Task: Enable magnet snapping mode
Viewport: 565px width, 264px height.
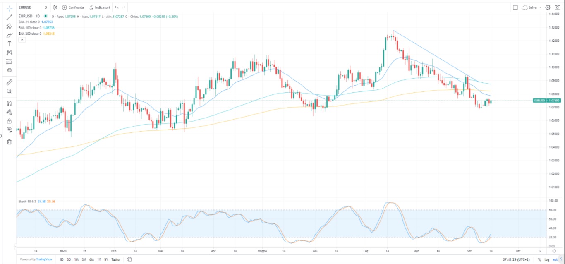Action: [x=9, y=103]
